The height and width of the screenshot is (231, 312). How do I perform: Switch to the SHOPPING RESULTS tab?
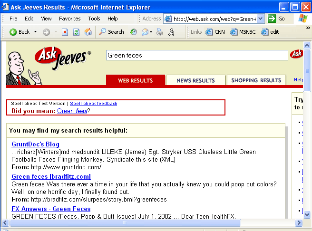tap(256, 80)
